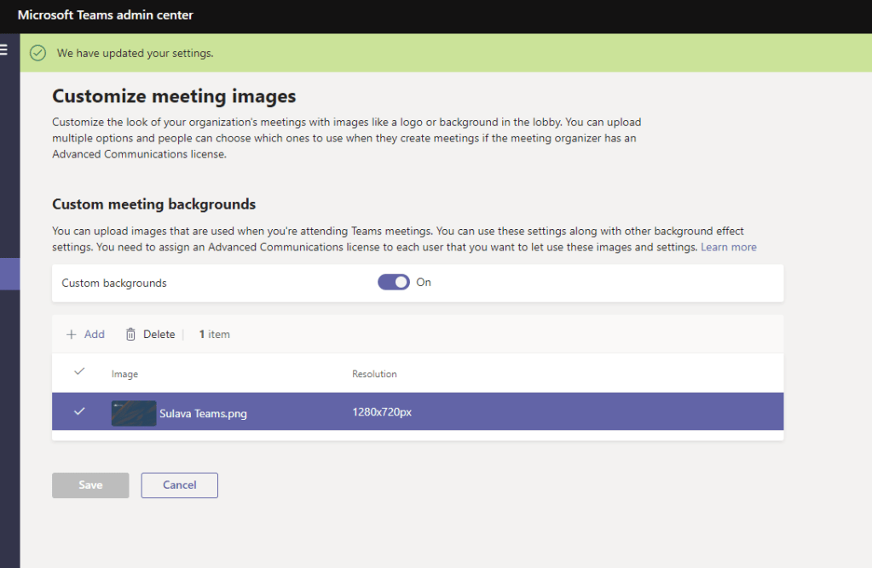Click the Image column header

pyautogui.click(x=124, y=375)
